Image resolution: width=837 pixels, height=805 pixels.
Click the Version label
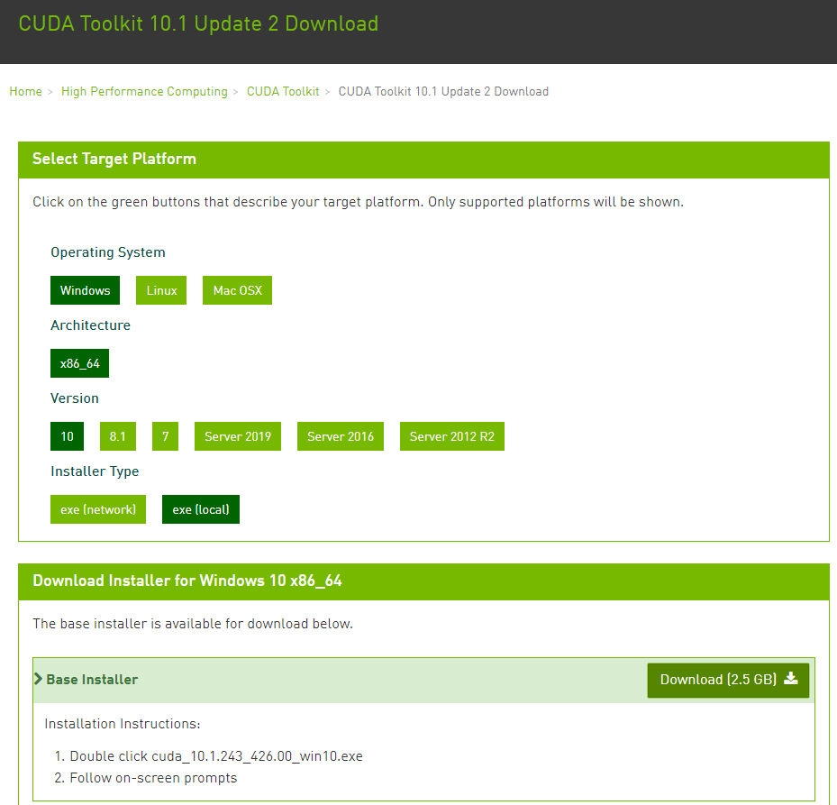click(x=74, y=398)
